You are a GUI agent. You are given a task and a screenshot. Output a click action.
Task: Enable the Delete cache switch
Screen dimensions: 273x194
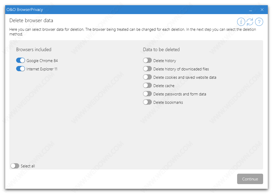tap(147, 86)
